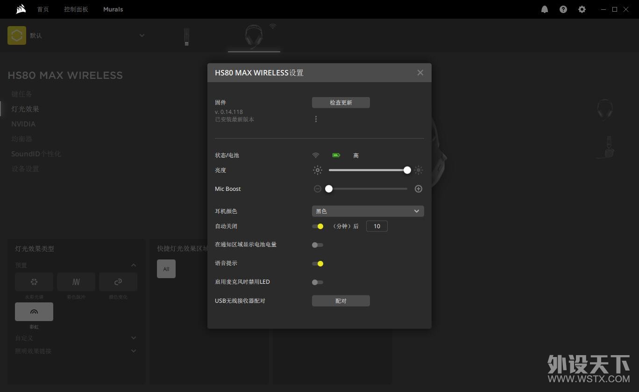Click the 配对 pairing button

tap(341, 301)
